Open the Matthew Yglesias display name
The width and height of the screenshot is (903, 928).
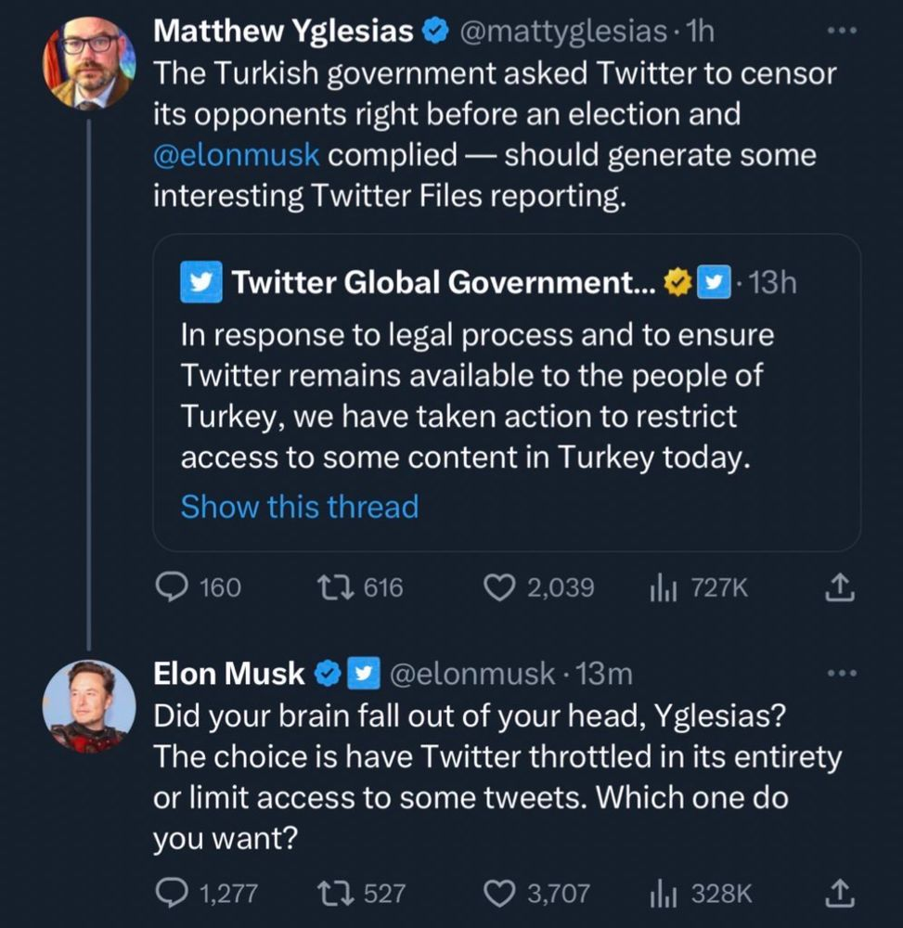pos(282,32)
